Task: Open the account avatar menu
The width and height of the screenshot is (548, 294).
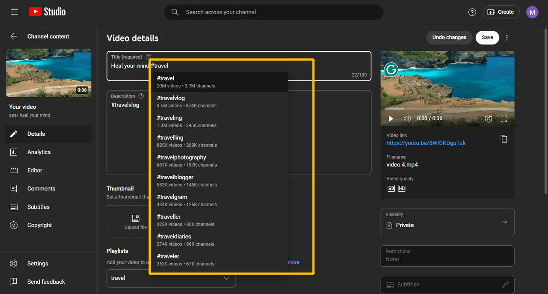Action: pos(532,12)
